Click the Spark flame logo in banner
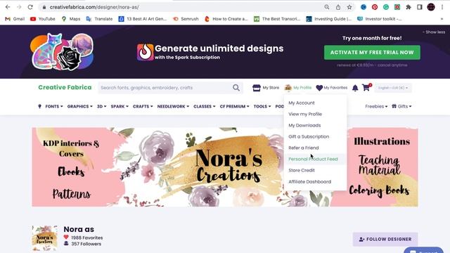Screen dimensions: 450x253 146,52
